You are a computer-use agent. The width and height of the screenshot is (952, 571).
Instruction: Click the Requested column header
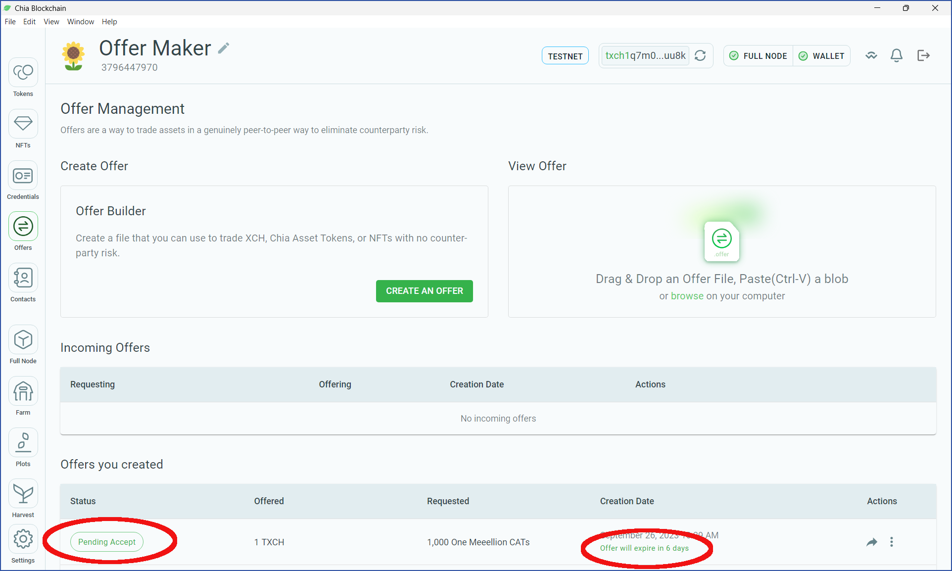448,501
